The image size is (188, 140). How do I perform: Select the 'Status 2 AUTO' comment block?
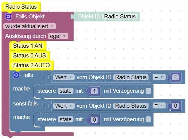click(x=32, y=65)
